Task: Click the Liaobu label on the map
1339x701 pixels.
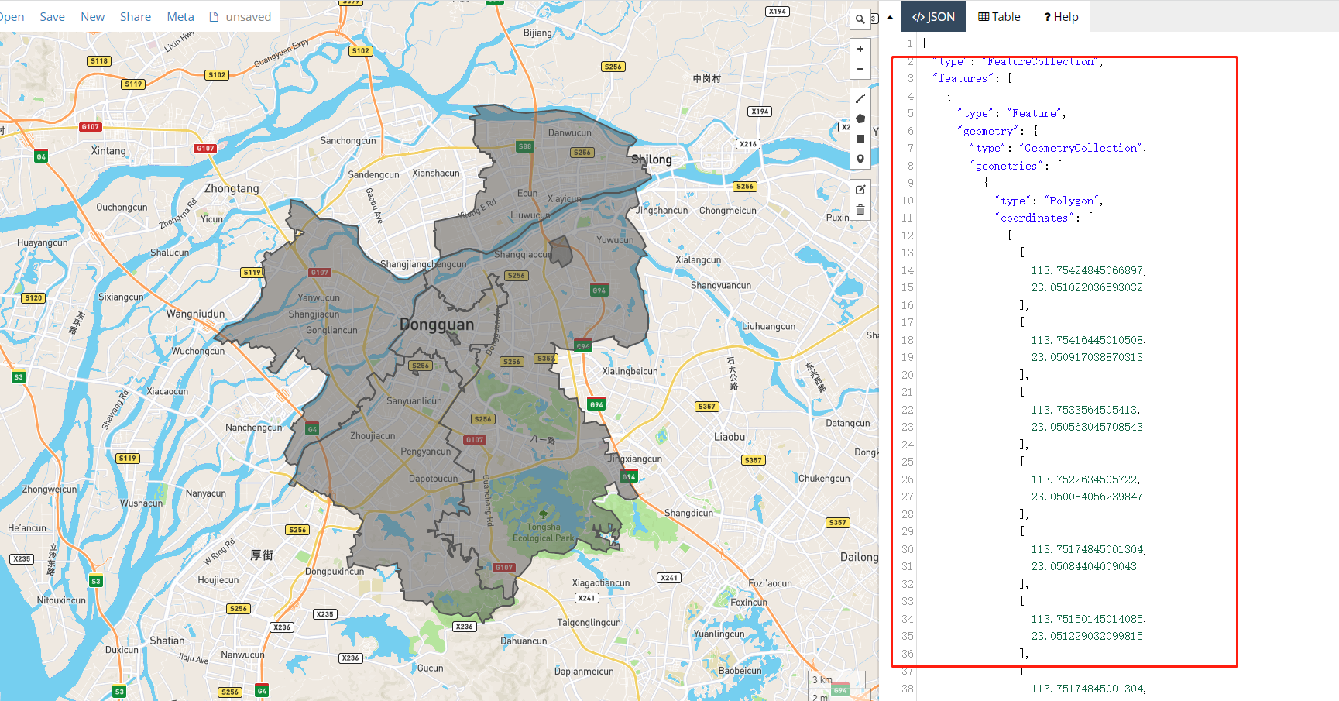Action: click(730, 437)
